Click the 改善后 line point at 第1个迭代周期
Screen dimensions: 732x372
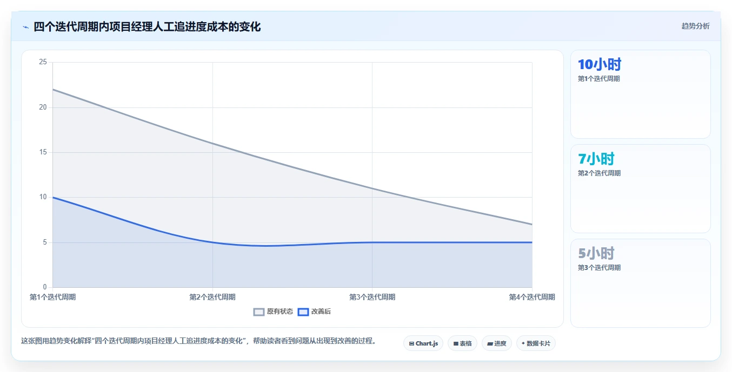click(x=52, y=197)
